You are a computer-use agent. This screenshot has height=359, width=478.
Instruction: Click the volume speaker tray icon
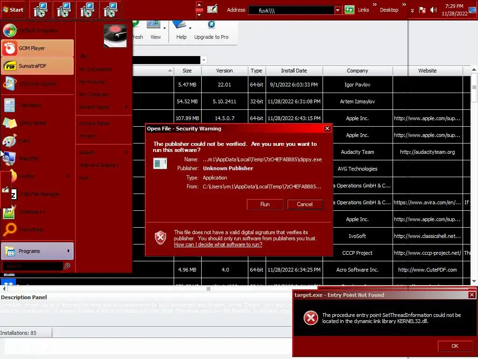click(x=433, y=10)
